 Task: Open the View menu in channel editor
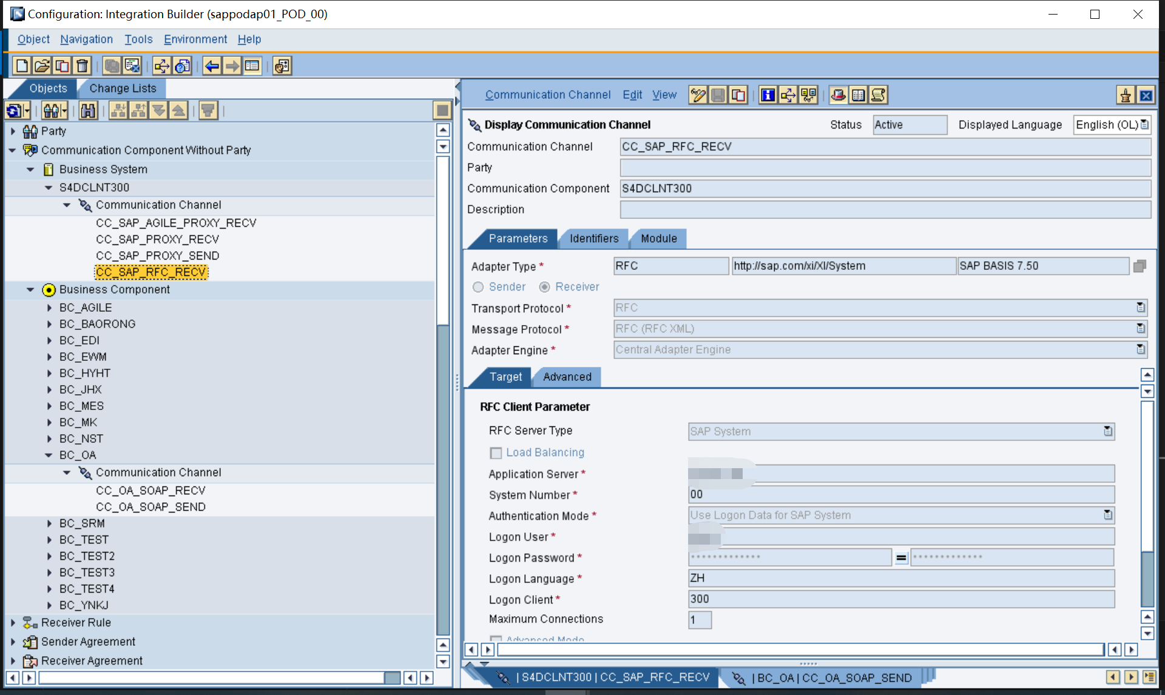point(664,95)
